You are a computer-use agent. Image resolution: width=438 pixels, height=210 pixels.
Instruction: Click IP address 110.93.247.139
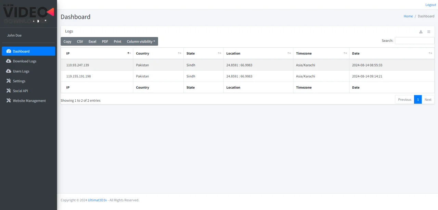(78, 65)
